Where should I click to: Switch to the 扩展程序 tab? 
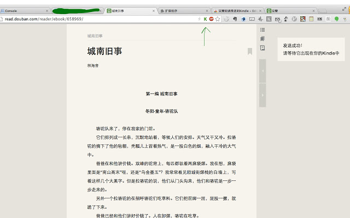[184, 11]
